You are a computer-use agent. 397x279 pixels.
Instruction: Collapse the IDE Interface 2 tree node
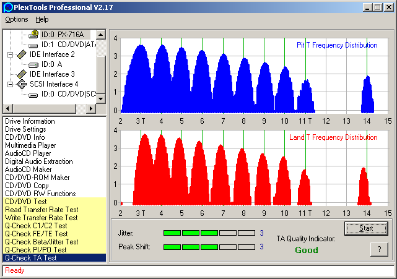pos(10,54)
